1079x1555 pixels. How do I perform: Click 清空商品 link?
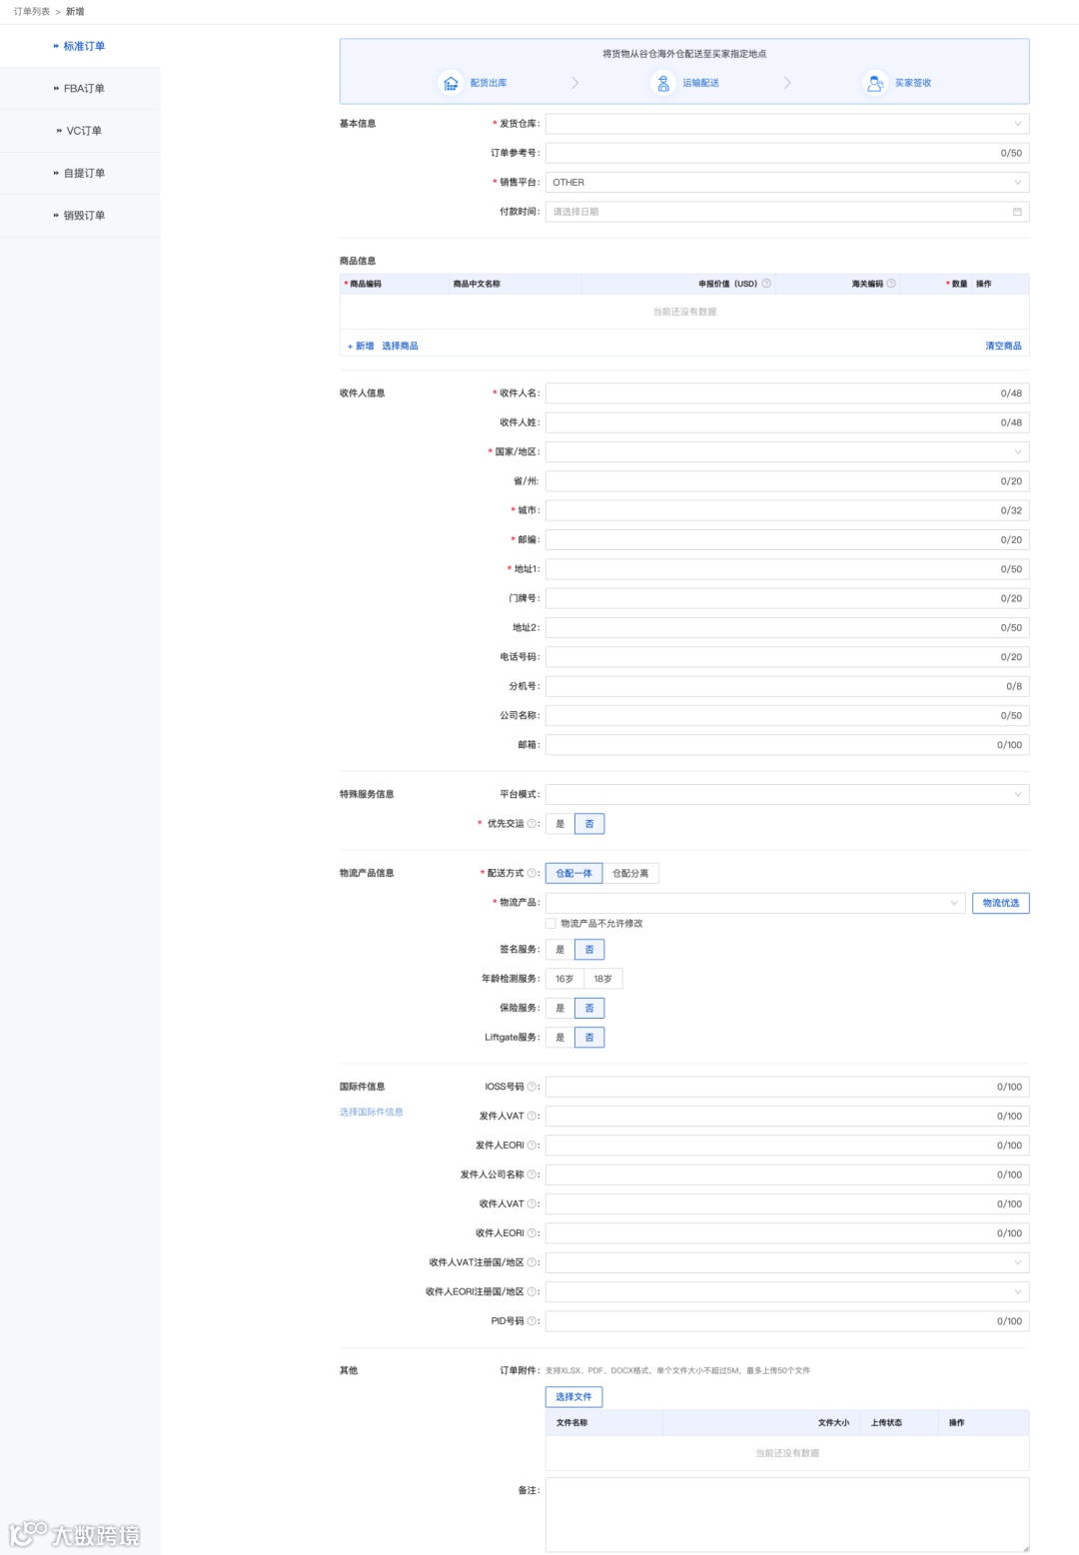point(1003,347)
